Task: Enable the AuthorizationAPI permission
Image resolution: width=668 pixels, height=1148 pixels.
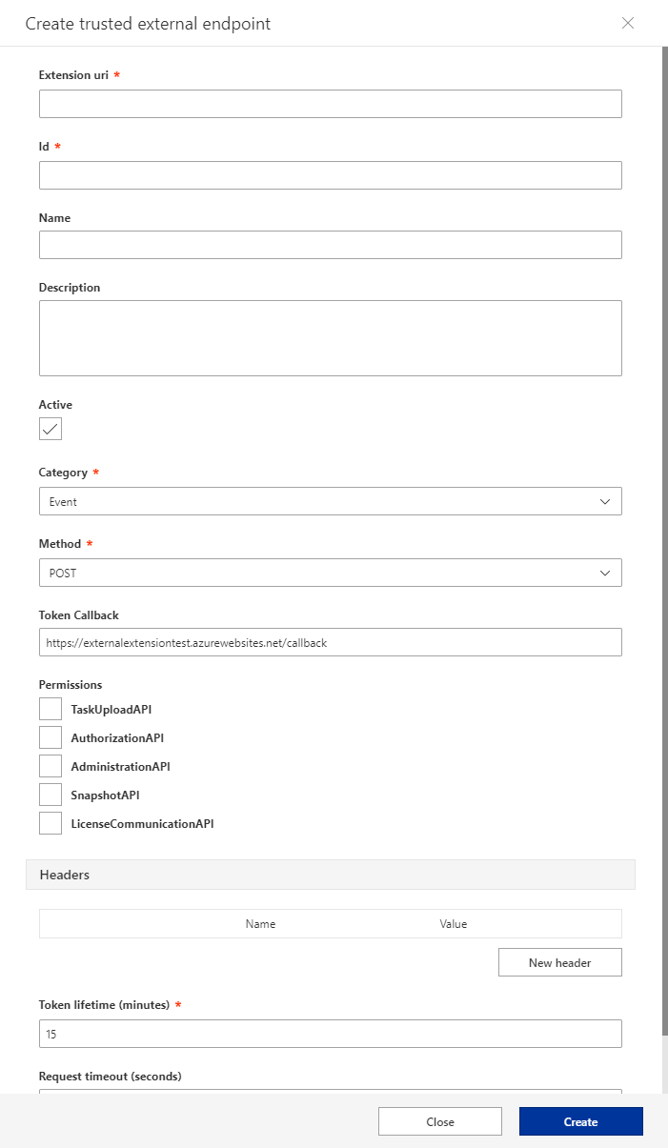Action: coord(51,736)
